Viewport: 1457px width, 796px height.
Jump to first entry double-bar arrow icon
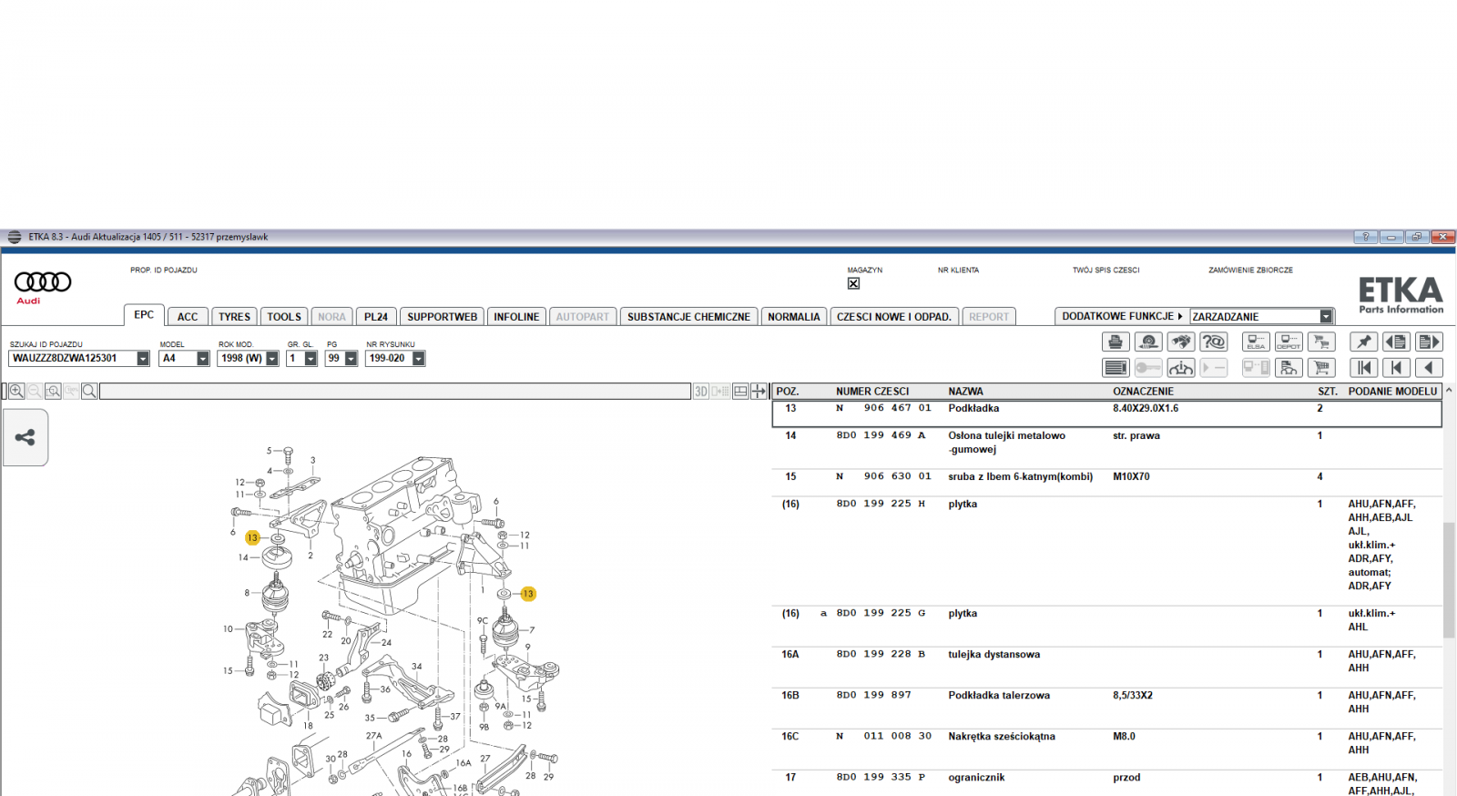coord(1363,368)
